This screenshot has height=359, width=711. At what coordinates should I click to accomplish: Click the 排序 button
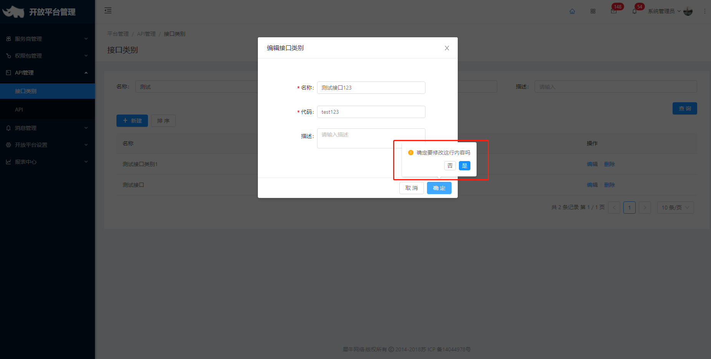tap(163, 121)
